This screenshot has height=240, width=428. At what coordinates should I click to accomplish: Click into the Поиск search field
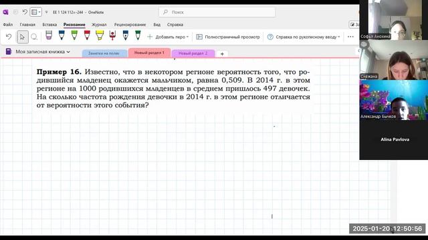217,12
